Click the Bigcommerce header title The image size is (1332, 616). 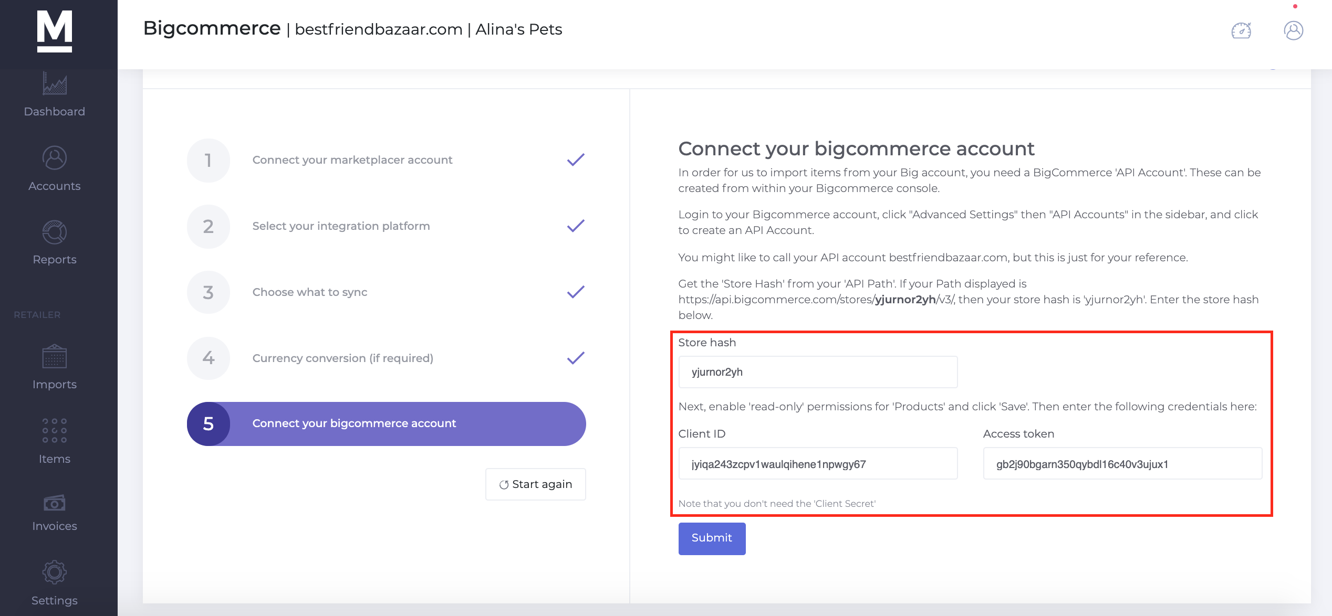212,28
